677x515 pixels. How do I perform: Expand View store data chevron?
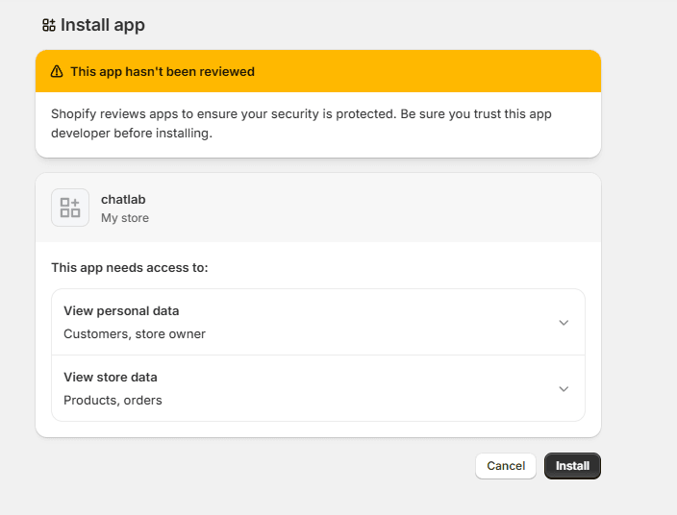[564, 389]
